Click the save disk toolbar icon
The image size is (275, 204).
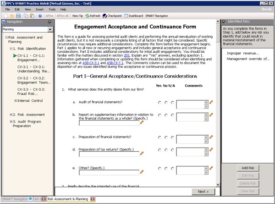[19, 16]
